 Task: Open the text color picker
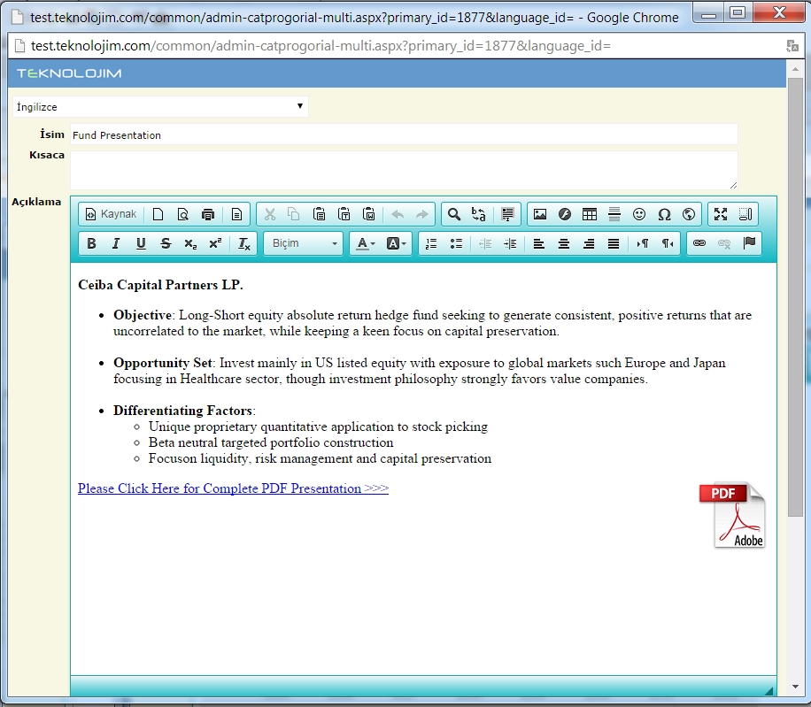coord(366,243)
